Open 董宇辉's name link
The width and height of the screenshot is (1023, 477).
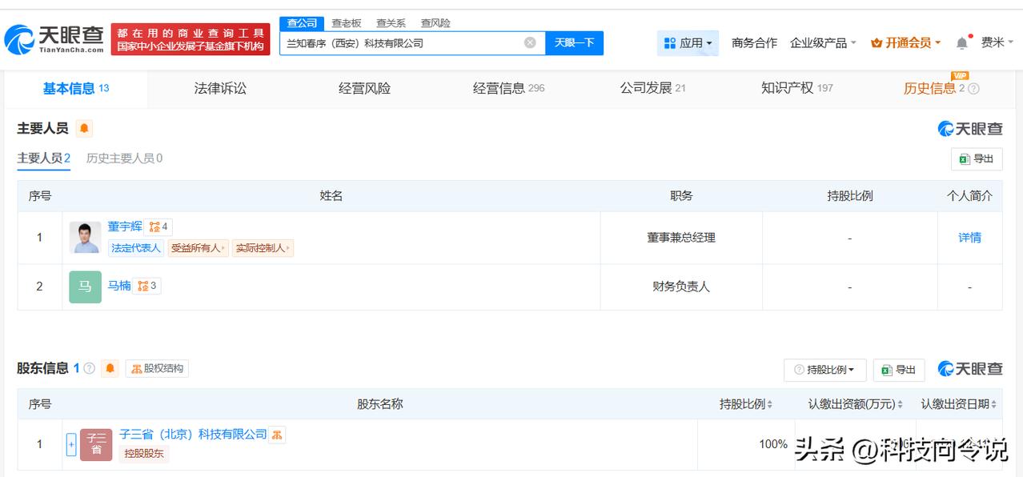click(x=125, y=226)
